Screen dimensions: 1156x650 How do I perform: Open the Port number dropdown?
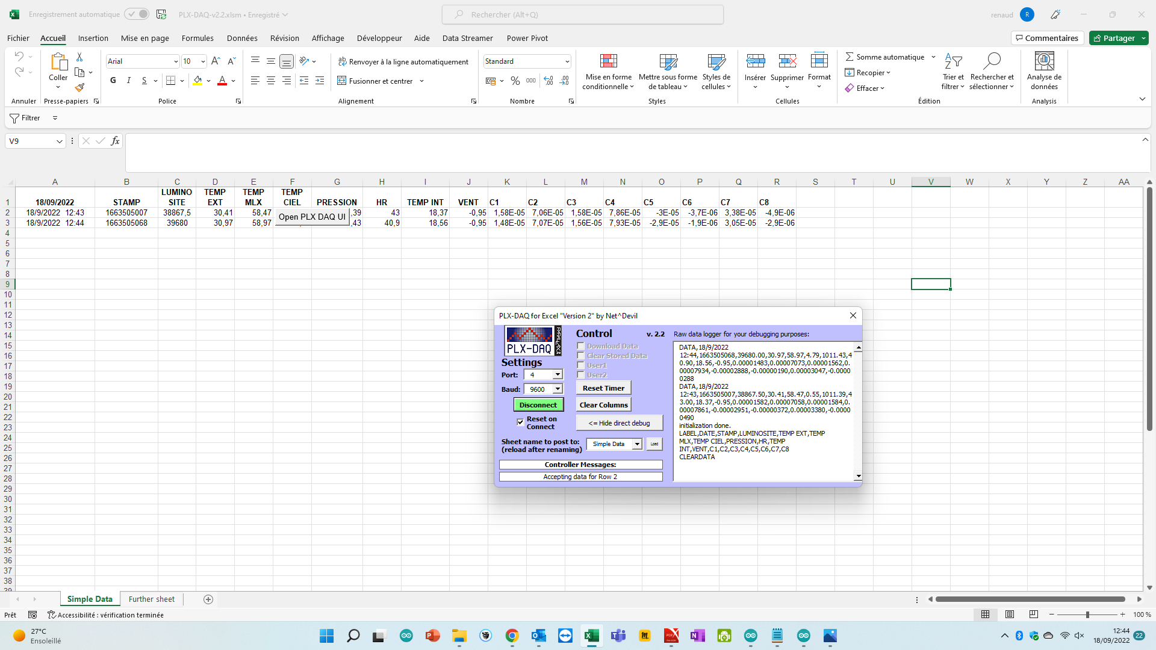(x=558, y=375)
